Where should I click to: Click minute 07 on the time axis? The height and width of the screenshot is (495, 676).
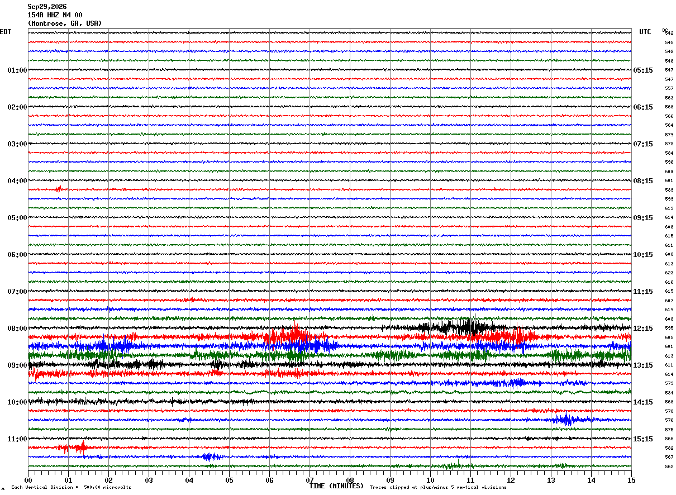click(310, 480)
